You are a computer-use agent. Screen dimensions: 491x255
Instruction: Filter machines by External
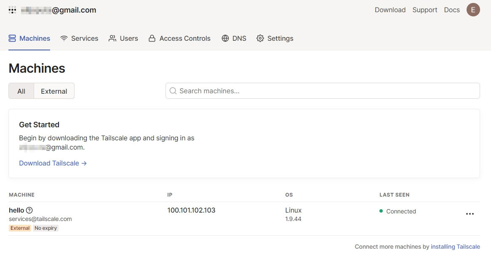[54, 91]
